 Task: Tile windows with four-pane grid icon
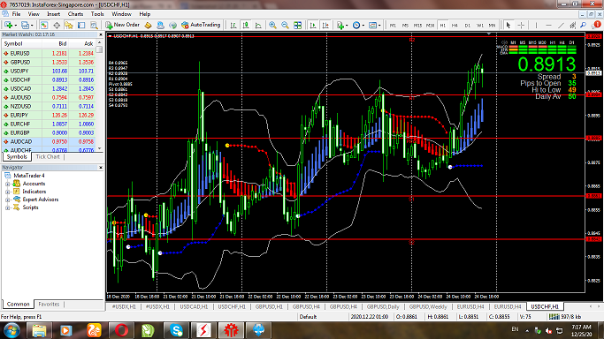coord(297,25)
